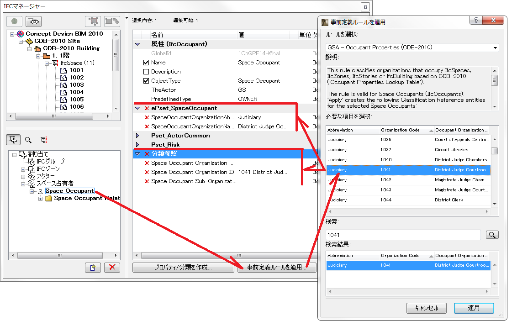Click the magnifier search icon in lower panel
The height and width of the screenshot is (321, 517).
[28, 140]
